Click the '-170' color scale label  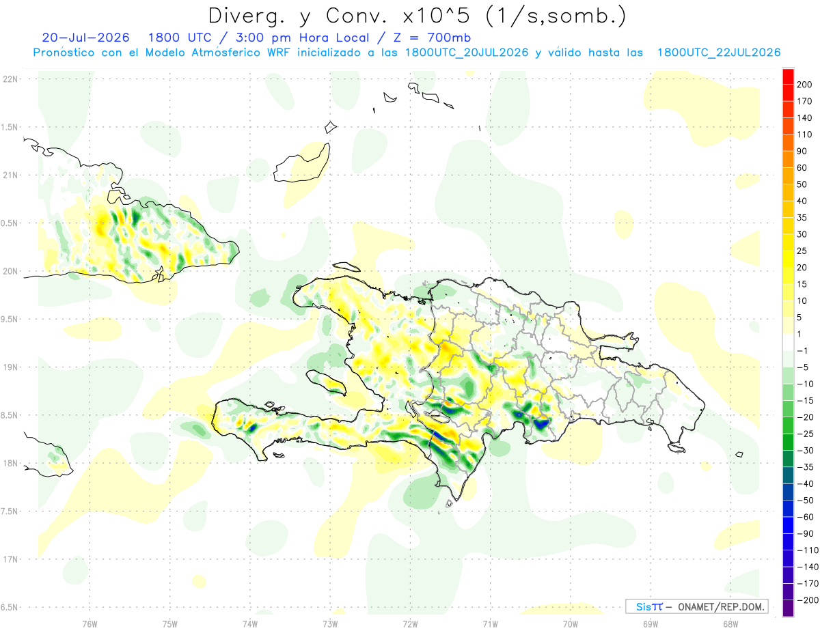808,583
